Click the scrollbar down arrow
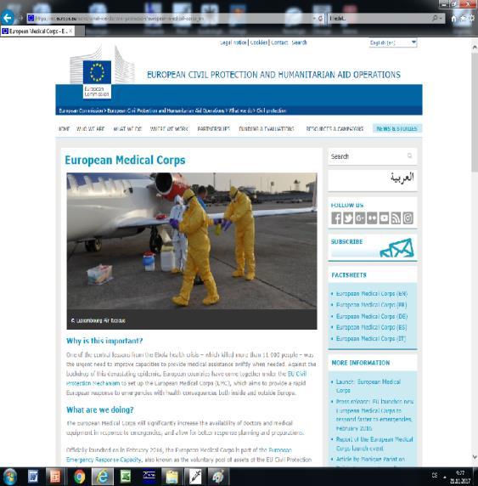The image size is (478, 486). point(475,457)
